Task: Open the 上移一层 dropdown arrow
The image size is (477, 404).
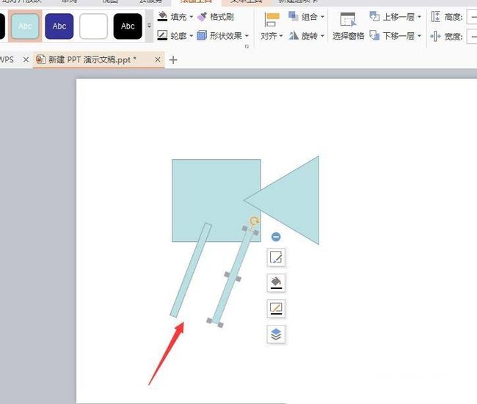Action: coord(420,17)
